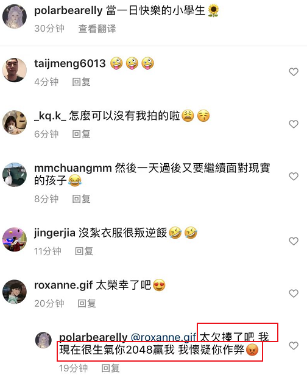Tap heart on mmchuangmm's comment
Viewport: 307px width, 386px height.
pyautogui.click(x=294, y=177)
